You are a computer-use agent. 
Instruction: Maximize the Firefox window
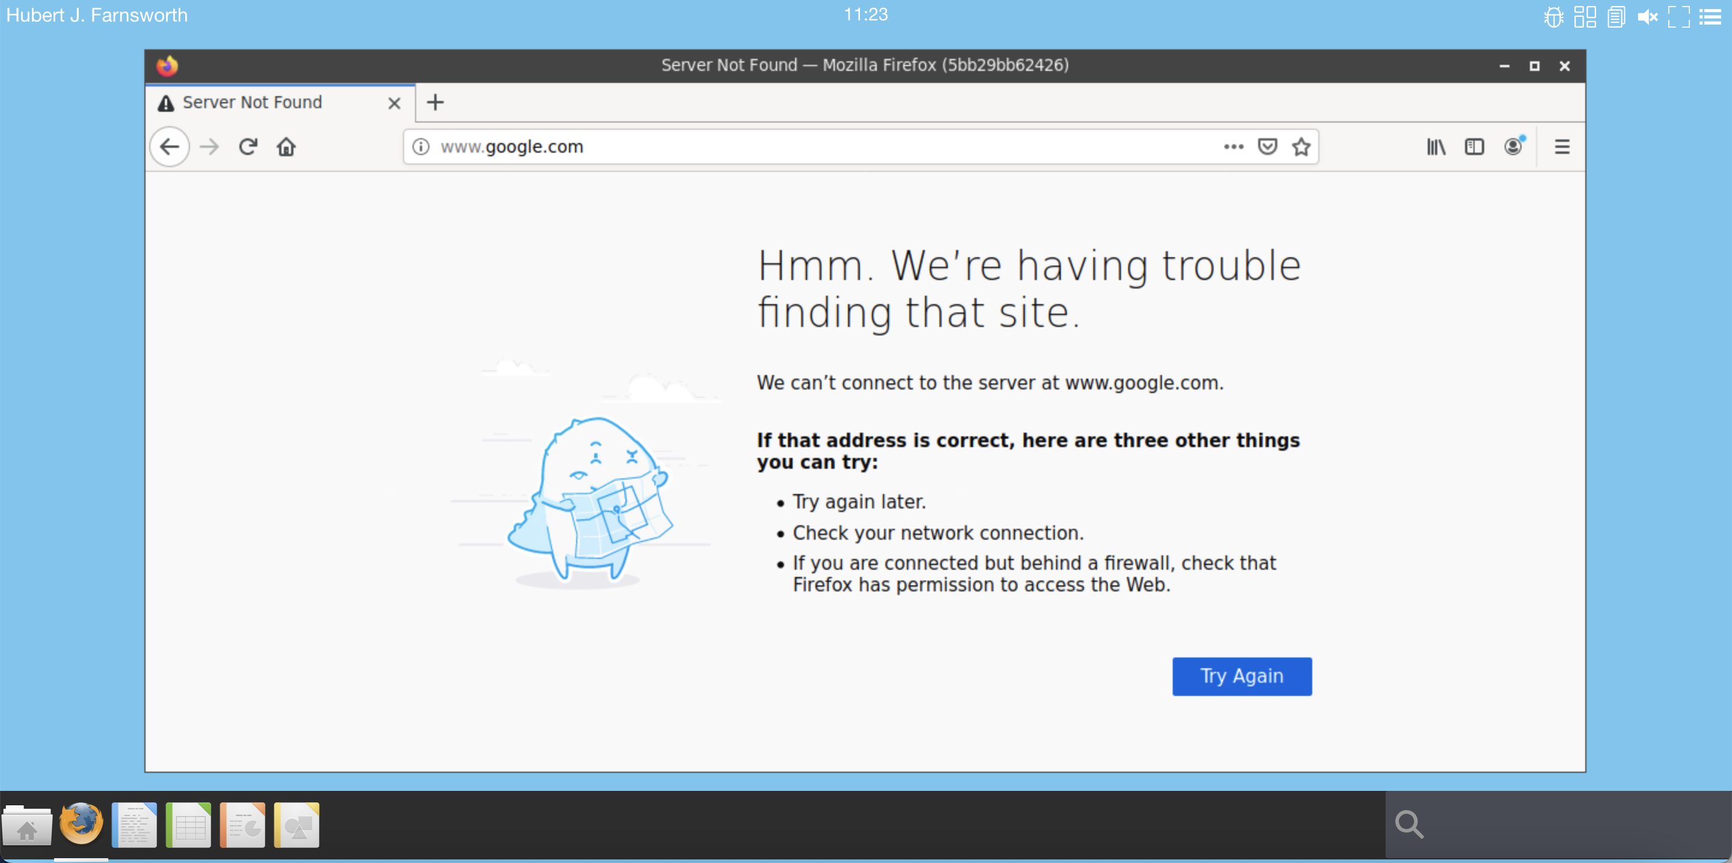[x=1534, y=66]
